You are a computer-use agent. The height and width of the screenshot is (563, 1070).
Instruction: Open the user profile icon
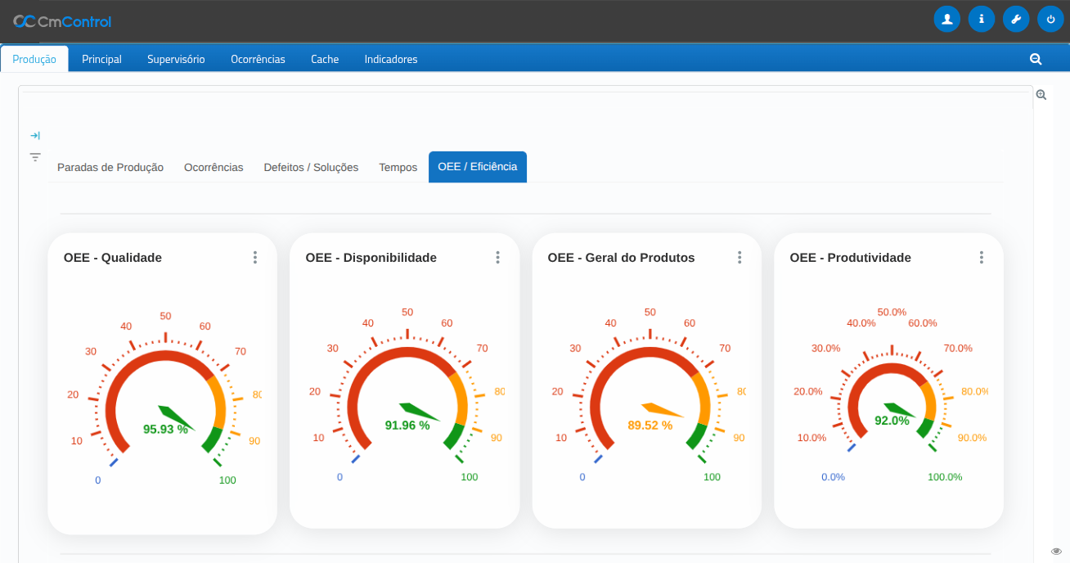click(x=946, y=19)
